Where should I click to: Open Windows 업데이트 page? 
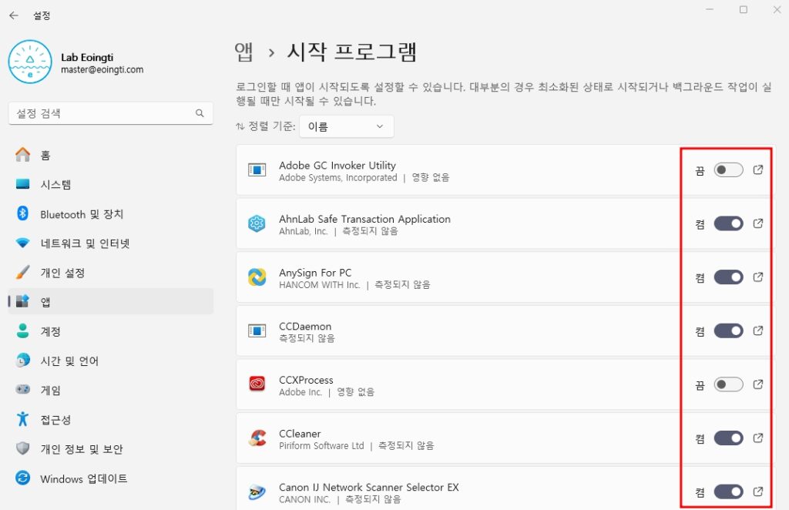pos(111,478)
